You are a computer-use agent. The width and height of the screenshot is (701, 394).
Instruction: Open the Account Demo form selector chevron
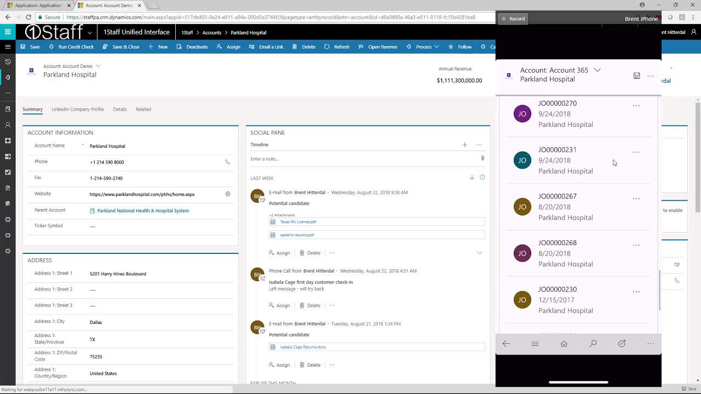point(98,66)
